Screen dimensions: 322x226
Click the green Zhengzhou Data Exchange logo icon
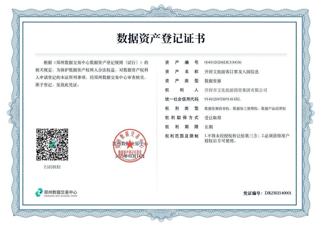click(39, 193)
